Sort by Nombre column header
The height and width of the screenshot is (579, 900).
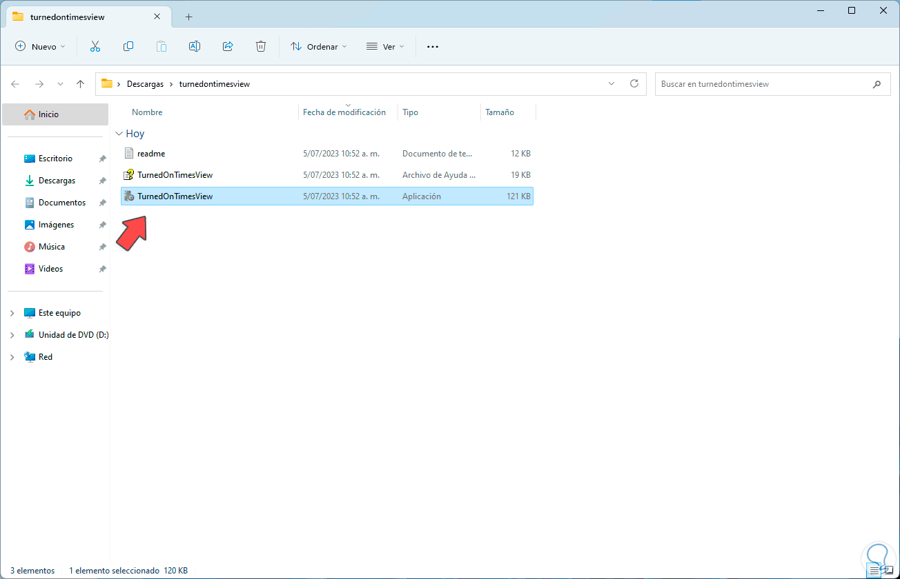pyautogui.click(x=147, y=112)
